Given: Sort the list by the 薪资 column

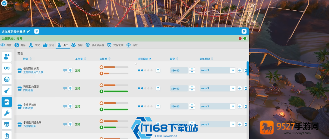Looking at the screenshot, I should [174, 59].
